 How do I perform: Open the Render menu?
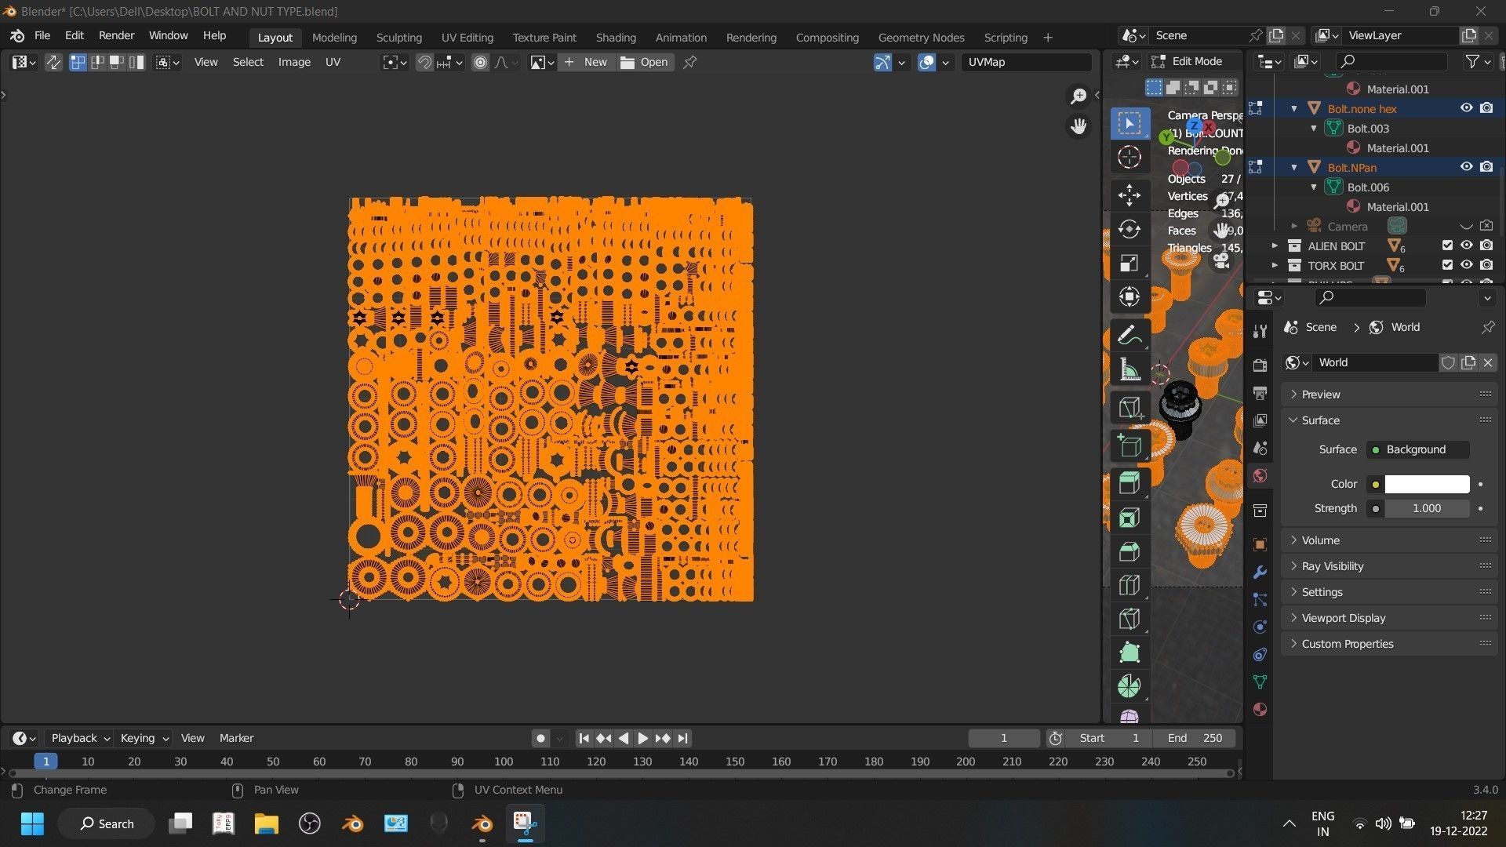[x=116, y=35]
